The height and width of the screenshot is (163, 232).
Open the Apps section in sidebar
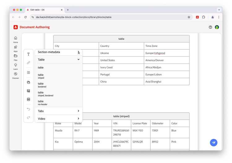click(15, 49)
